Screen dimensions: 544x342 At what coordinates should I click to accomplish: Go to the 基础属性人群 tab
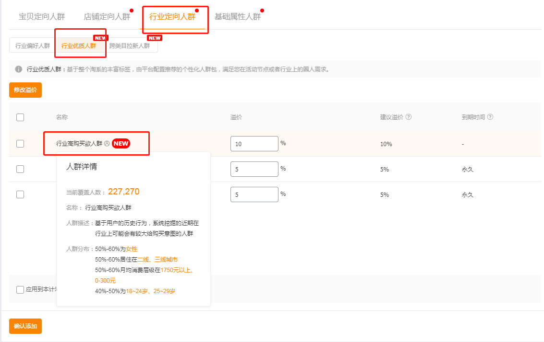click(237, 17)
